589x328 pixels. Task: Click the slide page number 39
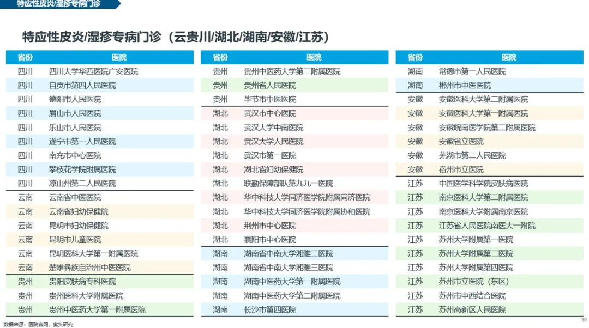pos(584,320)
